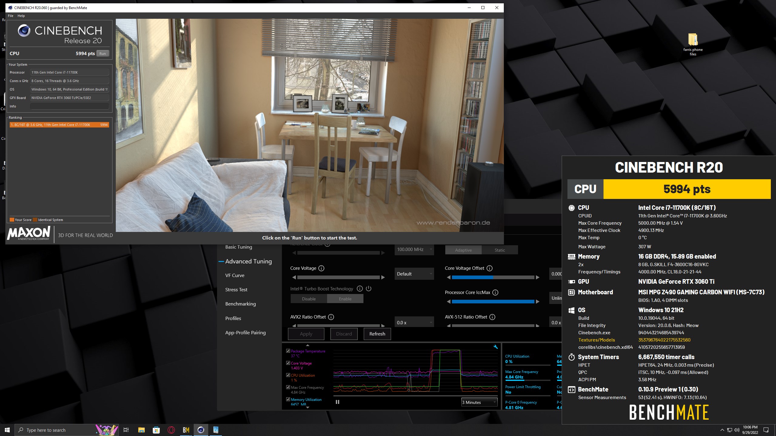The width and height of the screenshot is (776, 436).
Task: Open the Core Voltage Offset value dropdown
Action: coord(556,274)
